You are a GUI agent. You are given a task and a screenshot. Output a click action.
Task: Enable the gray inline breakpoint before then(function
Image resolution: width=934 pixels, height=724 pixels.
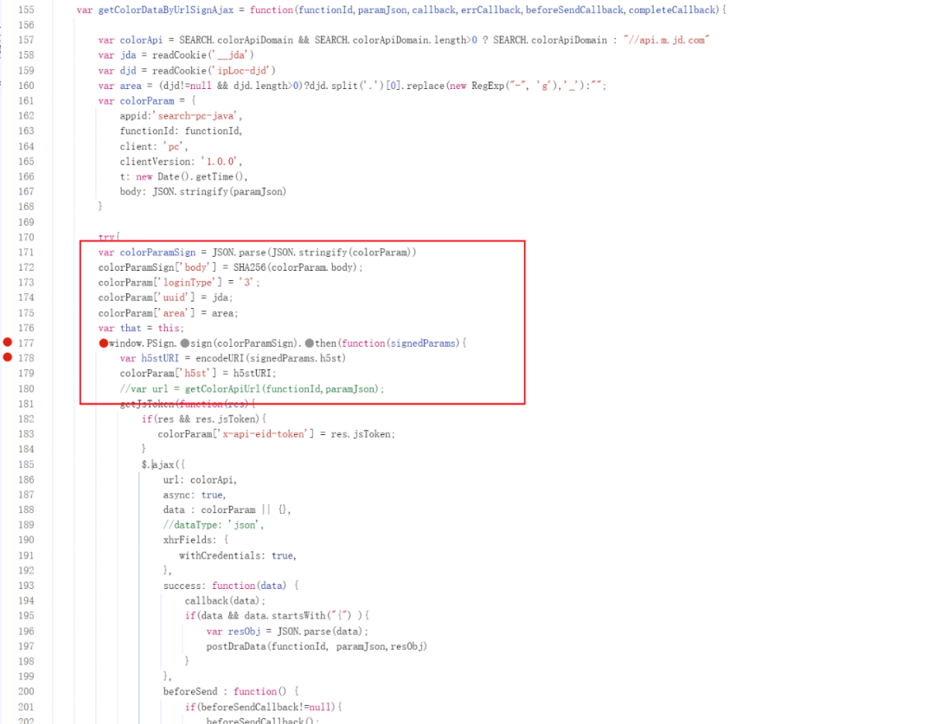(x=310, y=343)
